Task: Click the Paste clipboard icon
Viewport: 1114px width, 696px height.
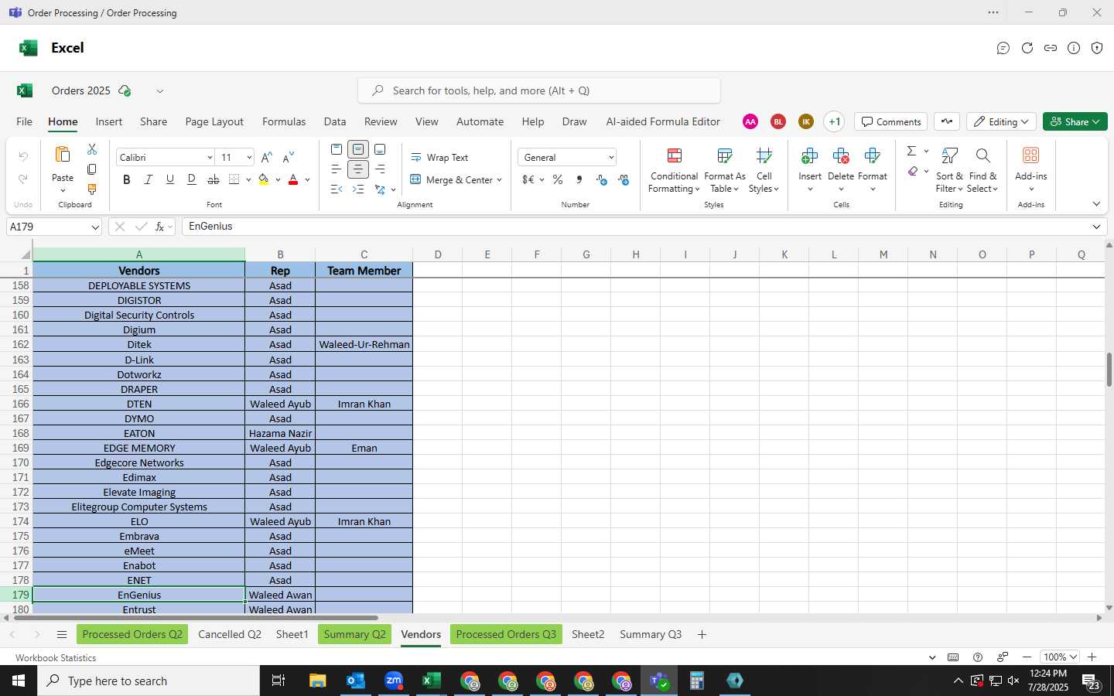Action: [63, 155]
